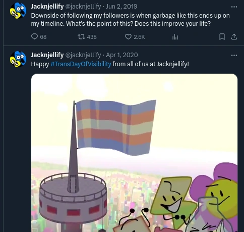
Task: View analytics of the first tweet
Action: (x=175, y=37)
